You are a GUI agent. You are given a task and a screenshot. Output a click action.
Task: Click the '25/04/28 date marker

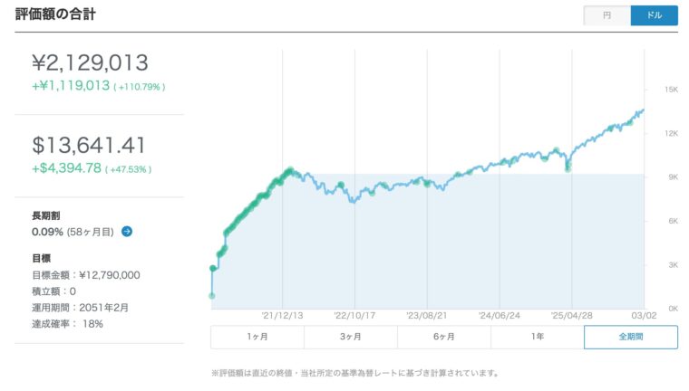click(572, 316)
